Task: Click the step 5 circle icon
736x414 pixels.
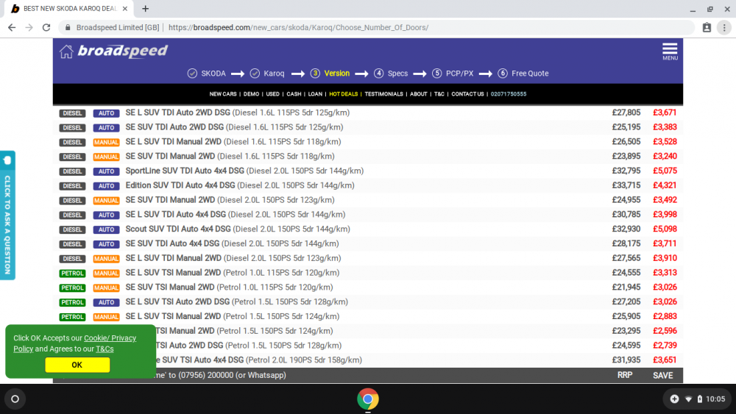Action: coord(437,74)
